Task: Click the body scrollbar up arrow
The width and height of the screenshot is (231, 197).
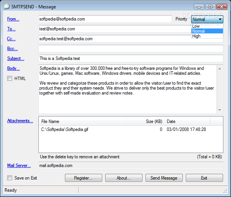Action: 220,69
